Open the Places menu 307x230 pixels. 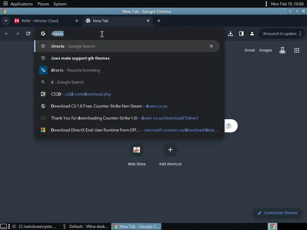pyautogui.click(x=43, y=4)
